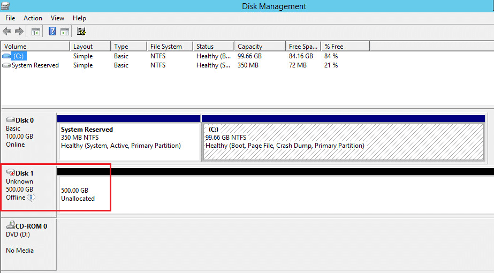Sort by the Free Space column header
The width and height of the screenshot is (494, 273).
tap(303, 47)
